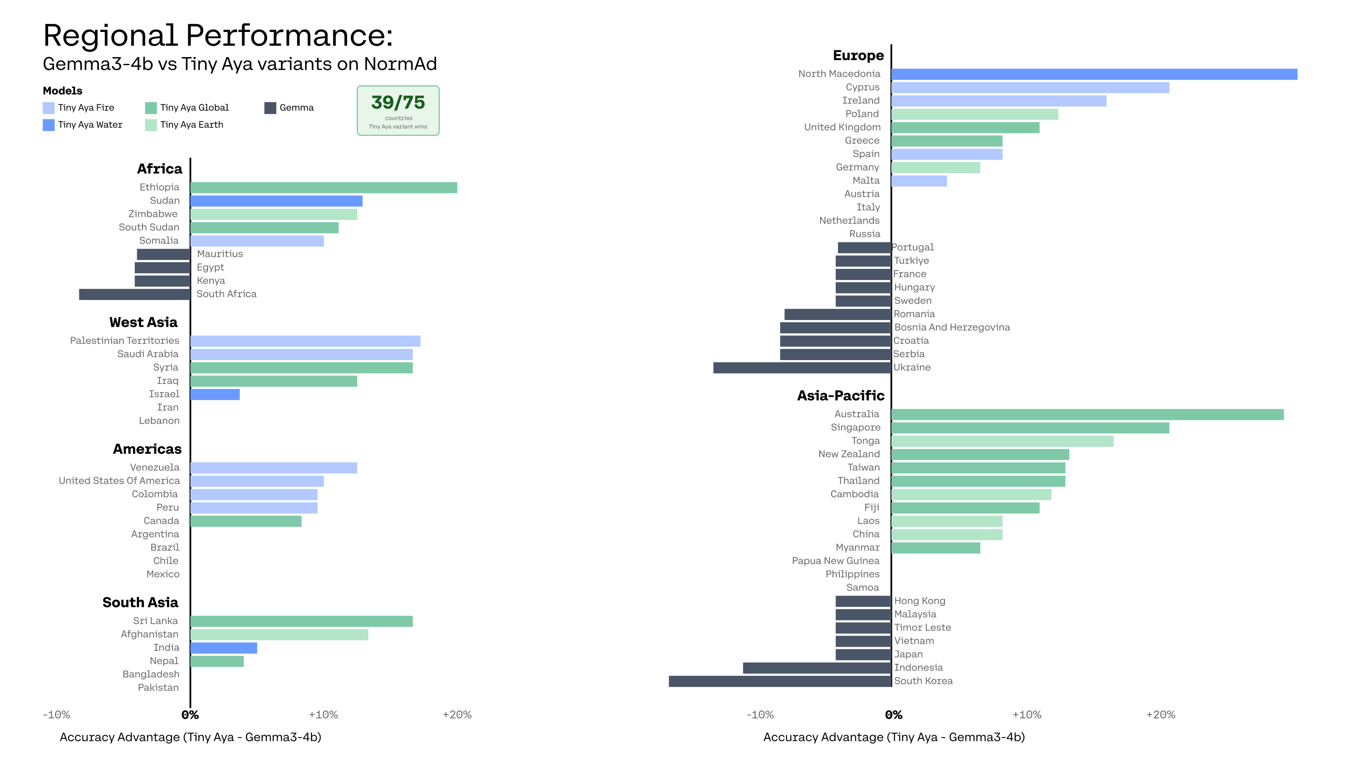
Task: Click the Bosnia And Herzegovina label
Action: click(x=952, y=327)
